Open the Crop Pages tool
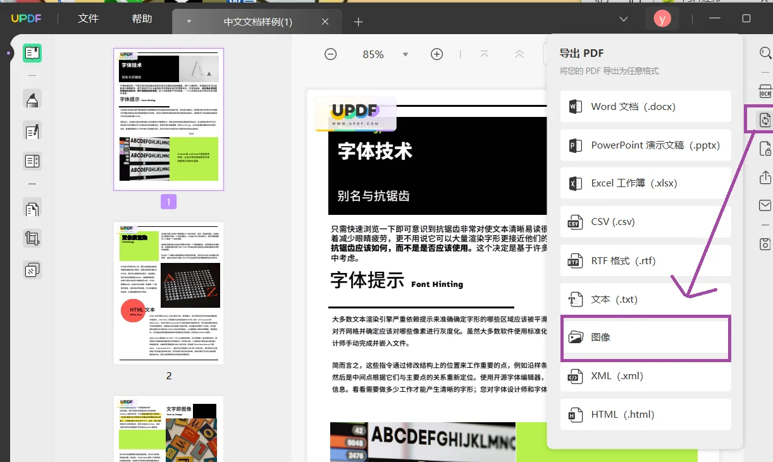Image resolution: width=773 pixels, height=462 pixels. (x=32, y=238)
